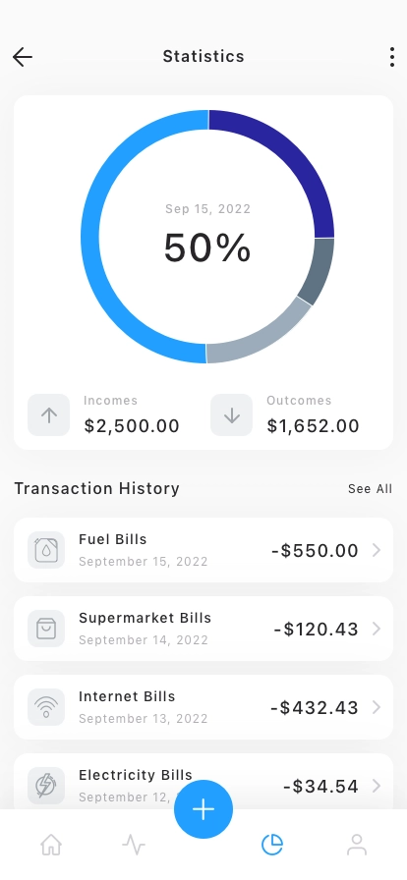This screenshot has height=880, width=407.
Task: Expand Supermarket Bills with its chevron
Action: 377,630
